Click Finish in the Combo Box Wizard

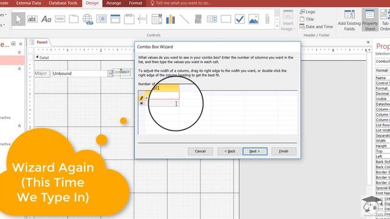pyautogui.click(x=284, y=151)
